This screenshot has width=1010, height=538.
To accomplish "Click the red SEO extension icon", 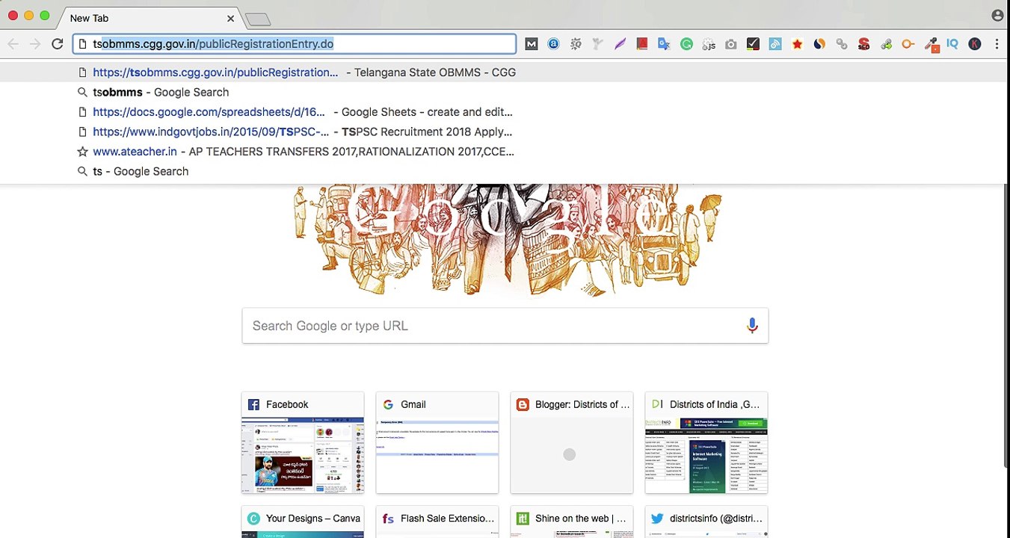I will (x=863, y=44).
